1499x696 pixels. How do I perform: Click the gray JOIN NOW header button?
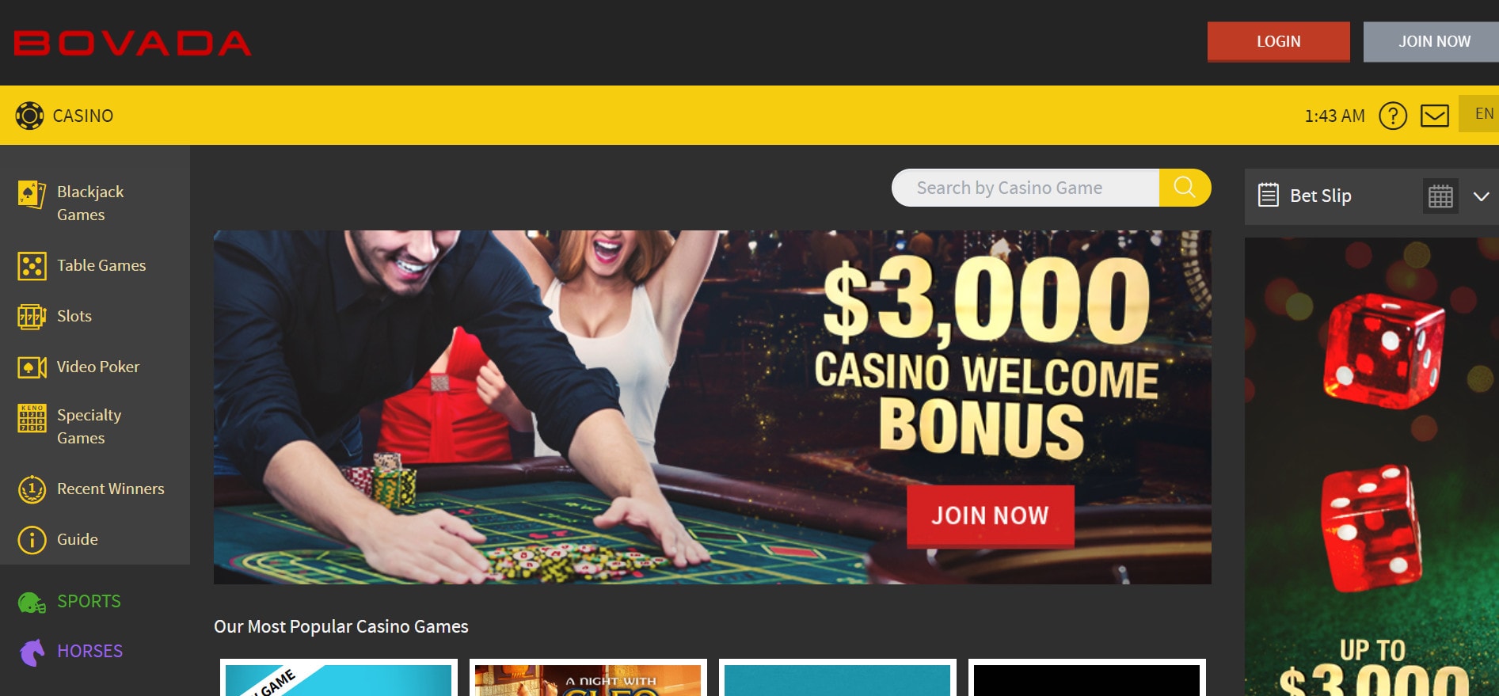1431,41
